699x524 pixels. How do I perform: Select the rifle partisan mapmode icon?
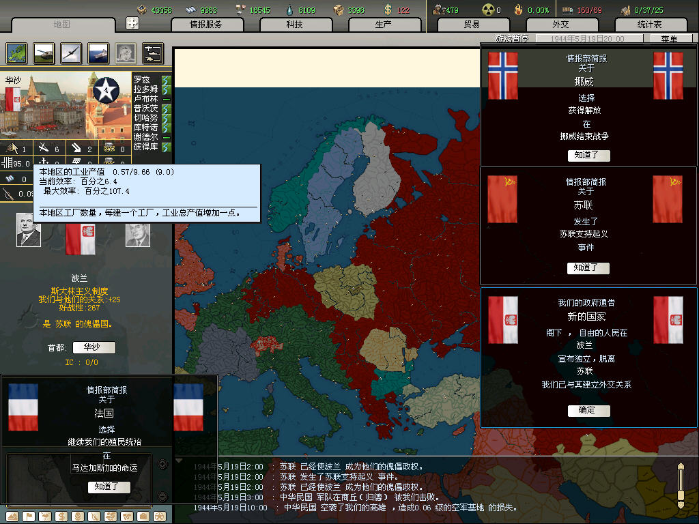(94, 516)
